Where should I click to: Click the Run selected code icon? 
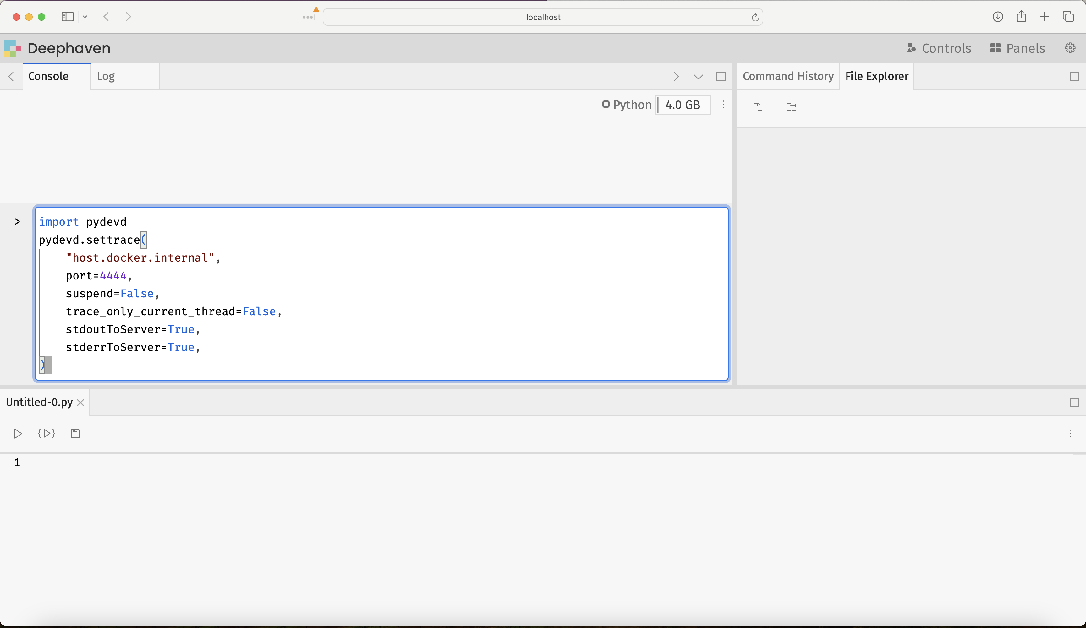point(47,433)
